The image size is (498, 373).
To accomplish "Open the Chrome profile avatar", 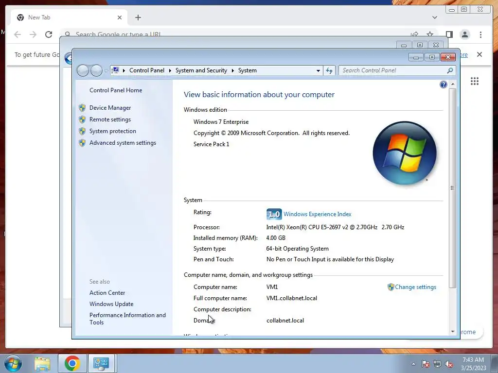I will tap(465, 34).
